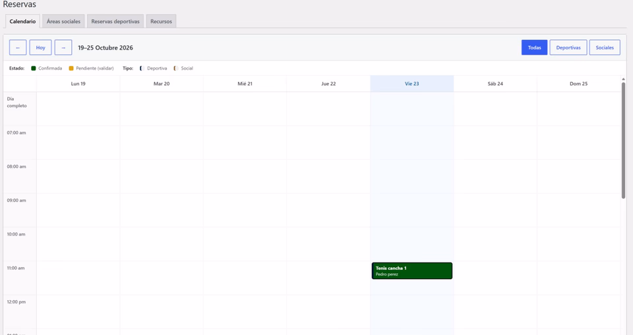This screenshot has height=335, width=633.
Task: Click the 11:00 am time label
Action: point(16,268)
